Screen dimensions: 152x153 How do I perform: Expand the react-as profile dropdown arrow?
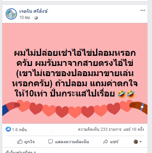(141, 142)
